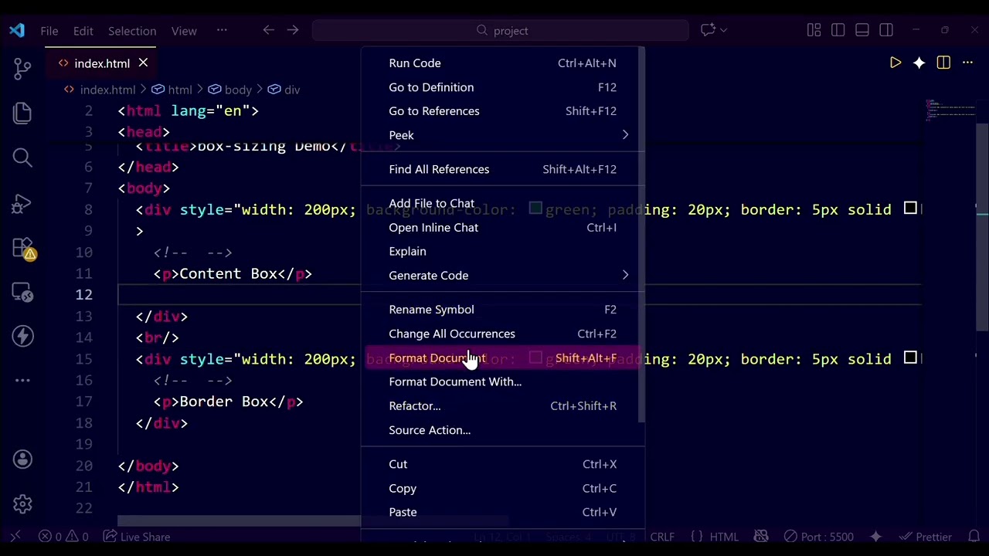Select the index.html breadcrumb
989x556 pixels.
click(x=100, y=90)
